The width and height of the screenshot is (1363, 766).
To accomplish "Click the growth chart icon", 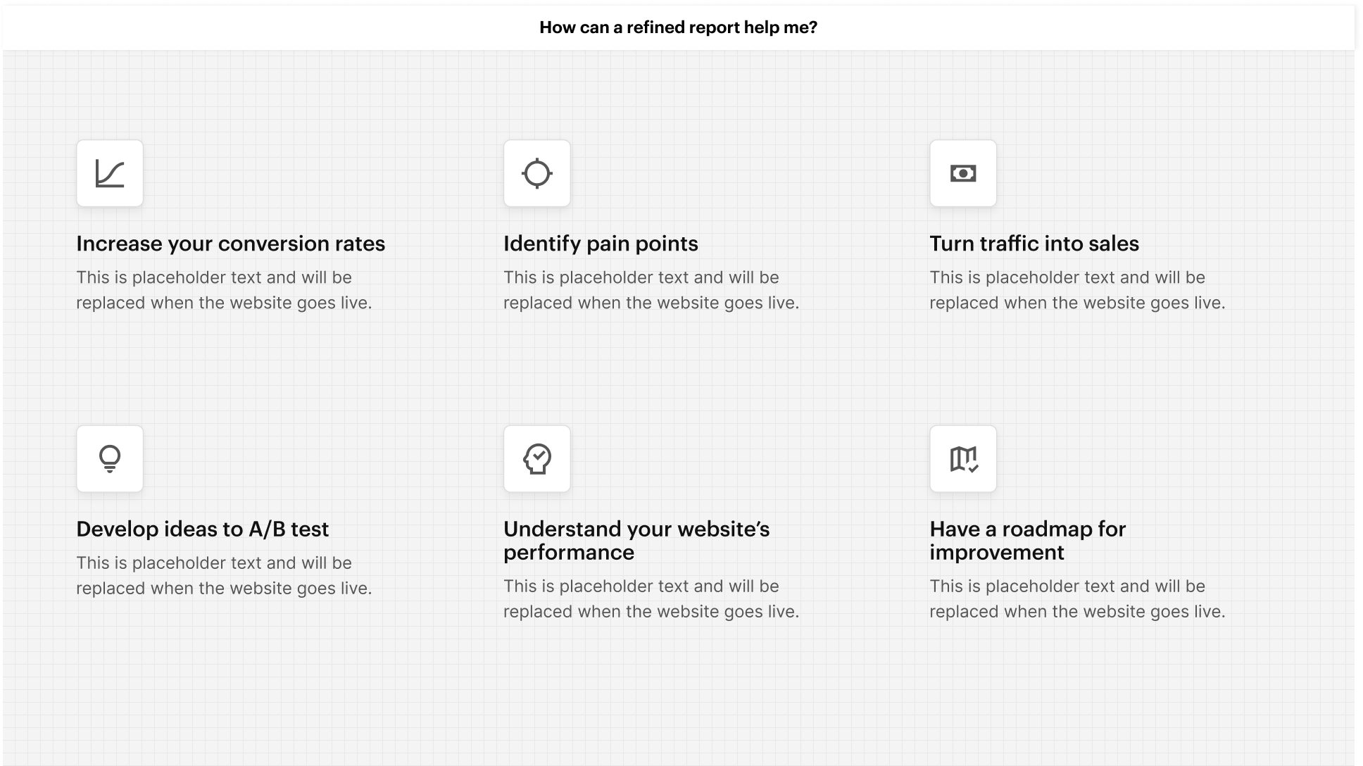I will point(110,173).
